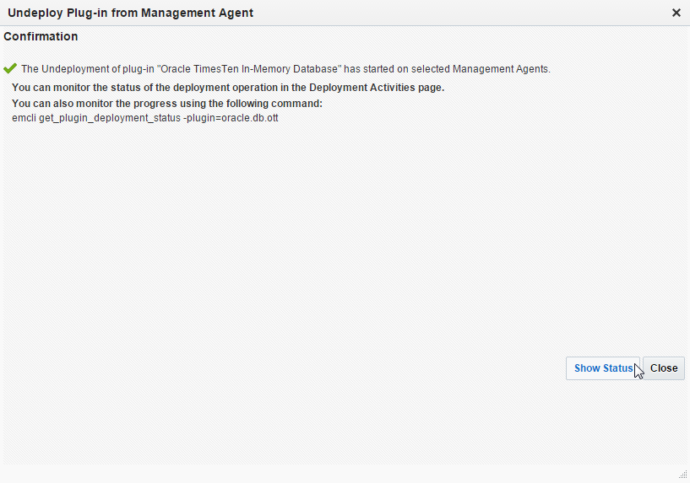
Task: Click the 'Undeploy Plug-in from Management Agent' title
Action: click(x=131, y=13)
